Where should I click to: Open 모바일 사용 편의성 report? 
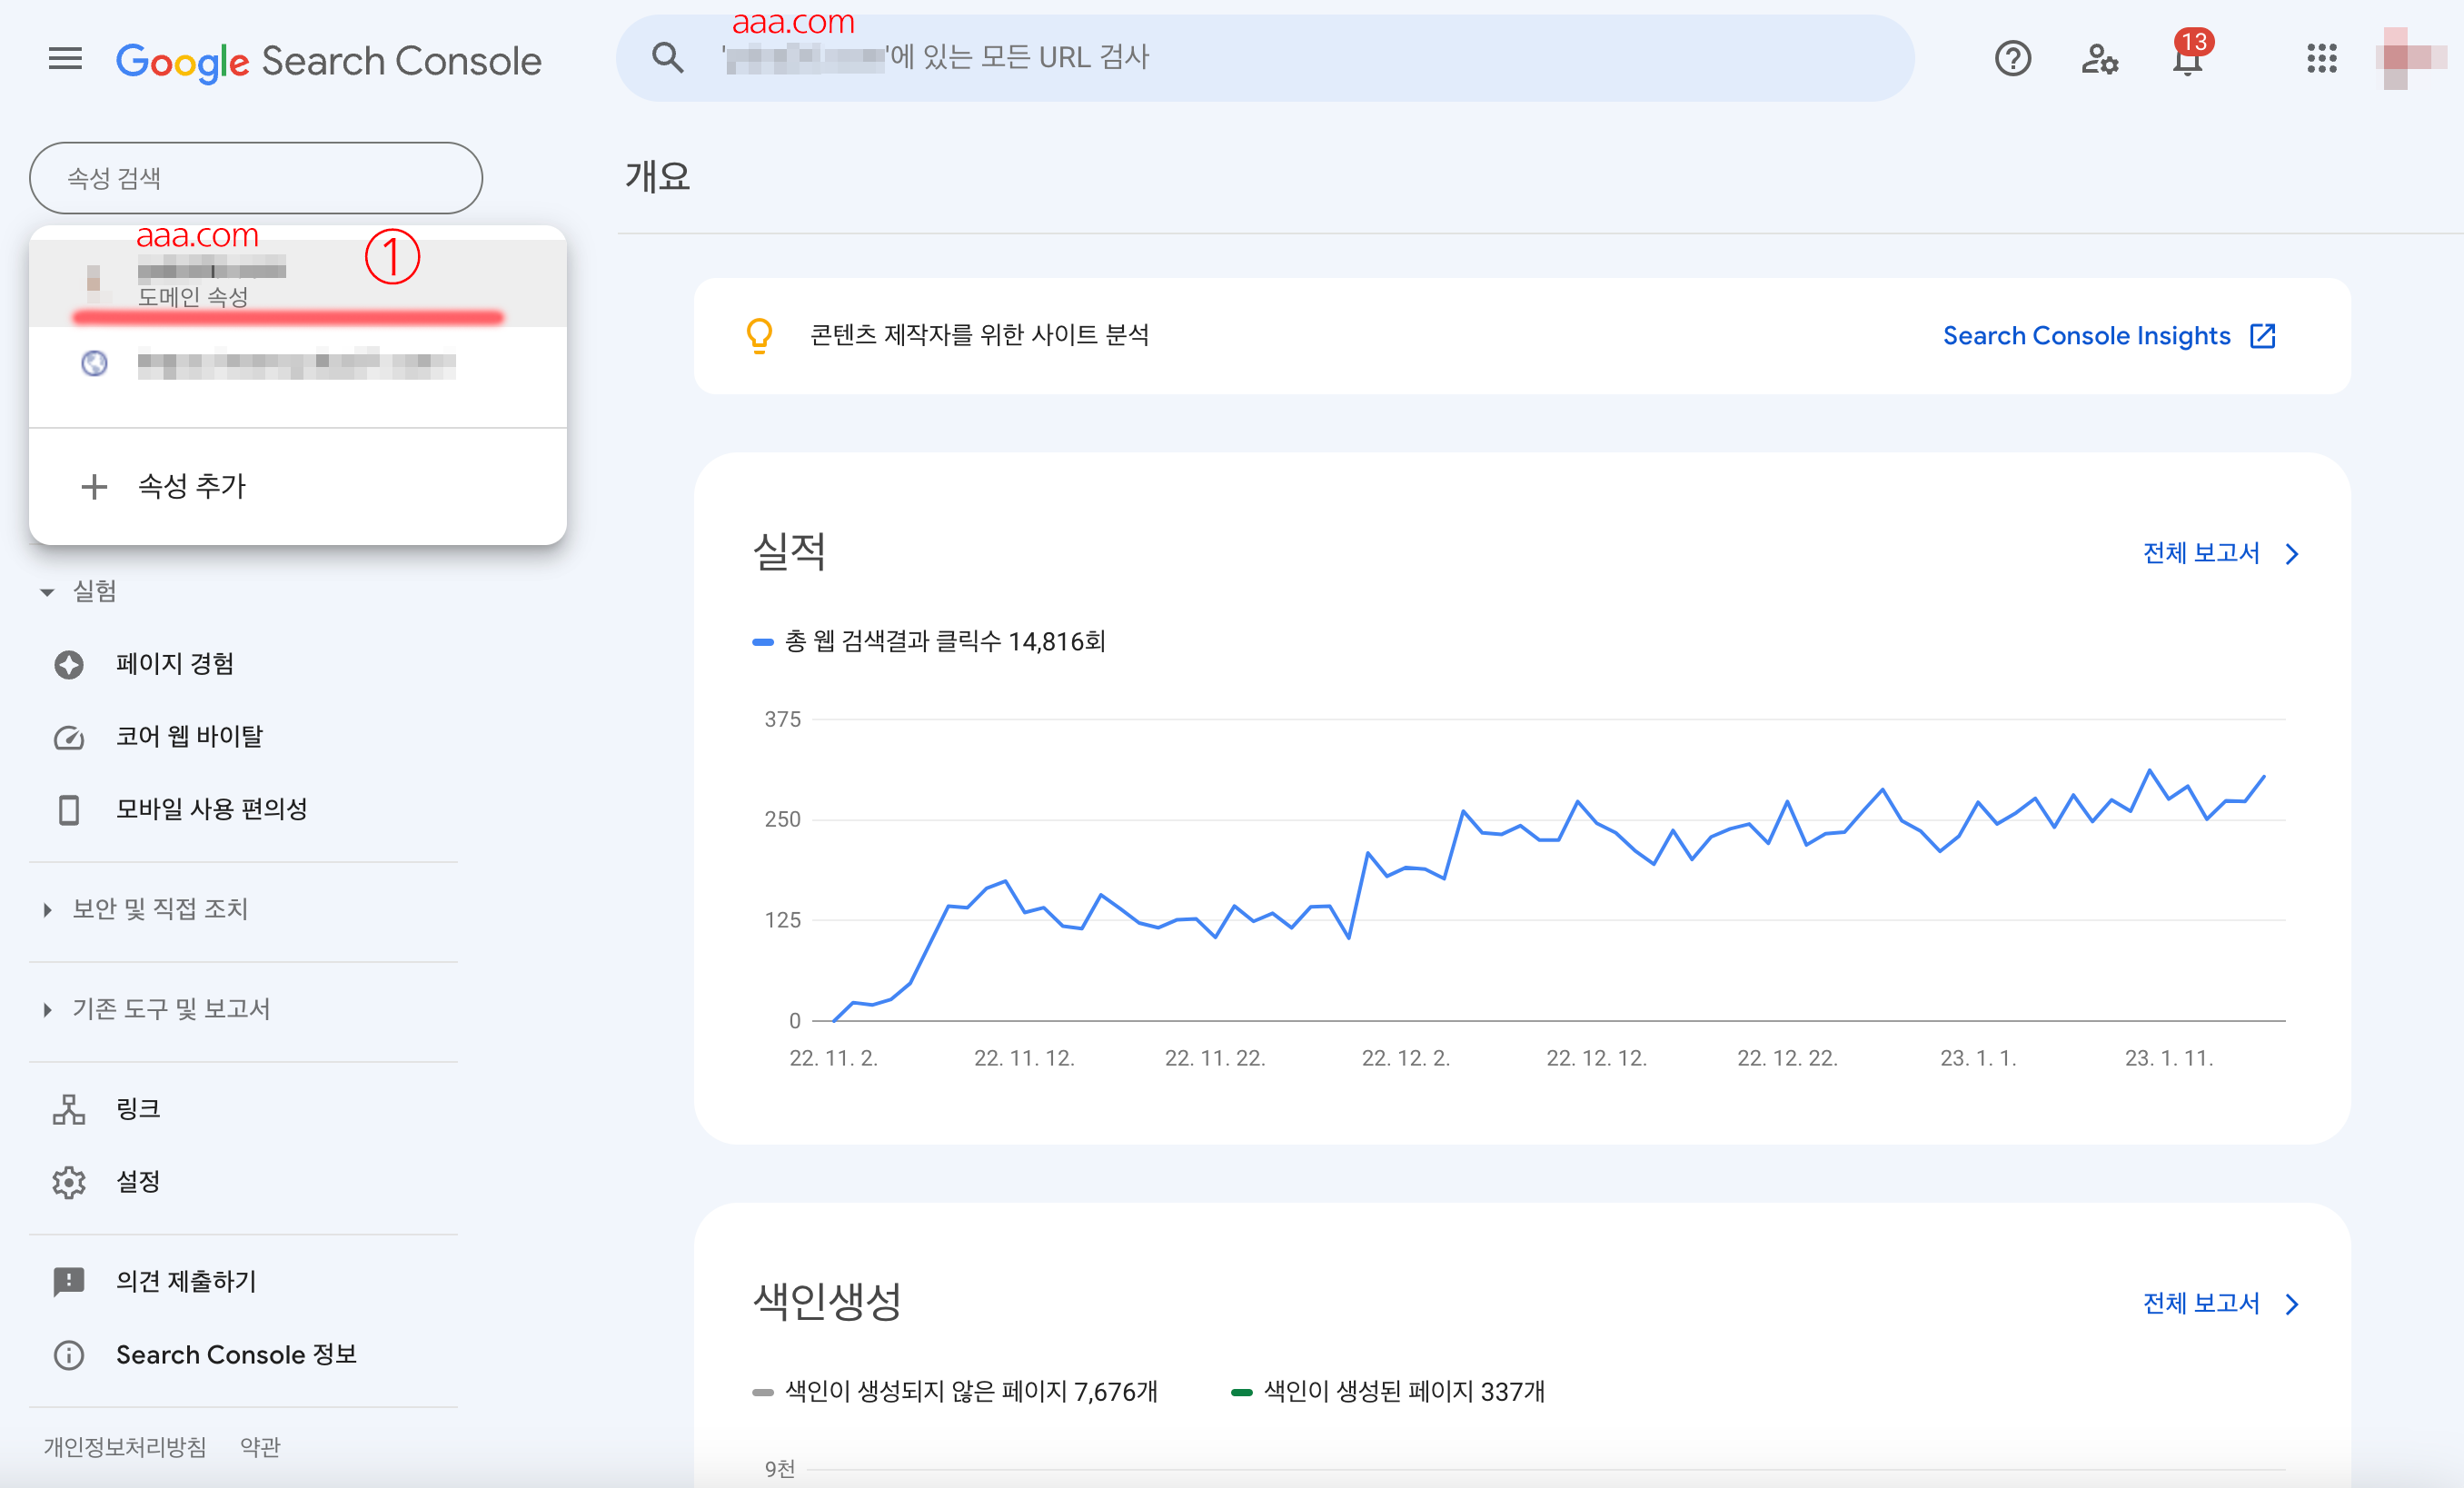click(x=211, y=809)
